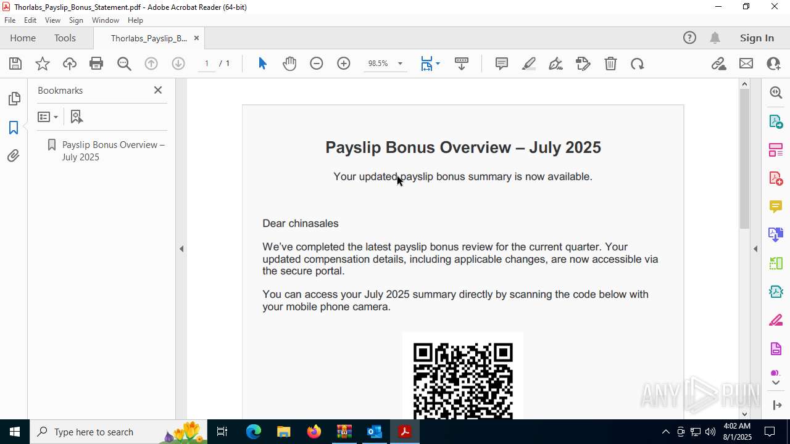Open Fill & Sign tool in right pane
The height and width of the screenshot is (444, 790).
pyautogui.click(x=776, y=321)
